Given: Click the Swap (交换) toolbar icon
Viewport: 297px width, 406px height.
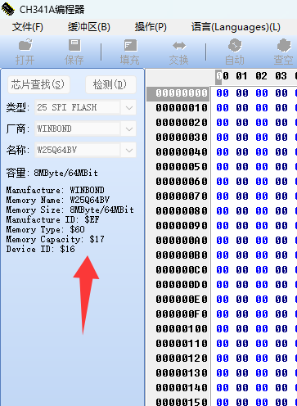Looking at the screenshot, I should coord(178,52).
